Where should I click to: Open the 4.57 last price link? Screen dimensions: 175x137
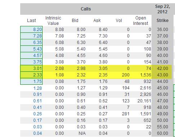[38, 56]
